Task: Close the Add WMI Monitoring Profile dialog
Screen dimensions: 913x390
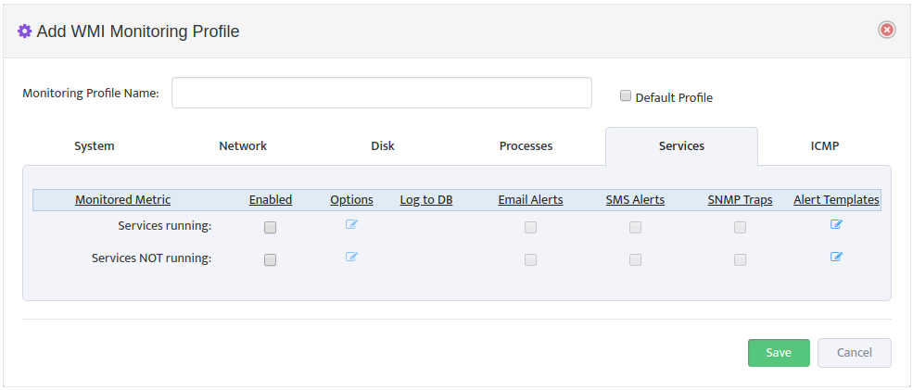Action: (887, 31)
